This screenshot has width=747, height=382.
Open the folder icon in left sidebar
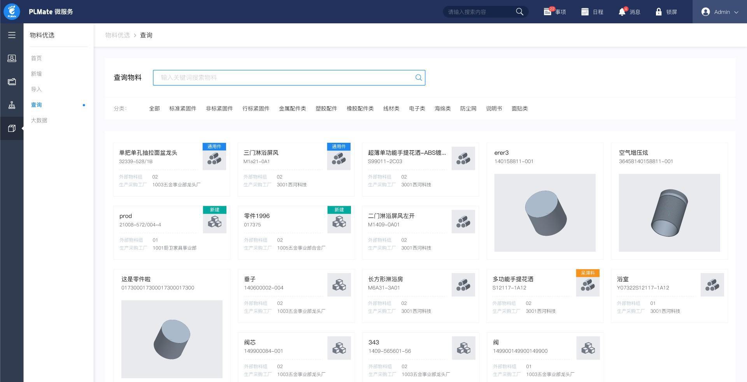[x=12, y=82]
